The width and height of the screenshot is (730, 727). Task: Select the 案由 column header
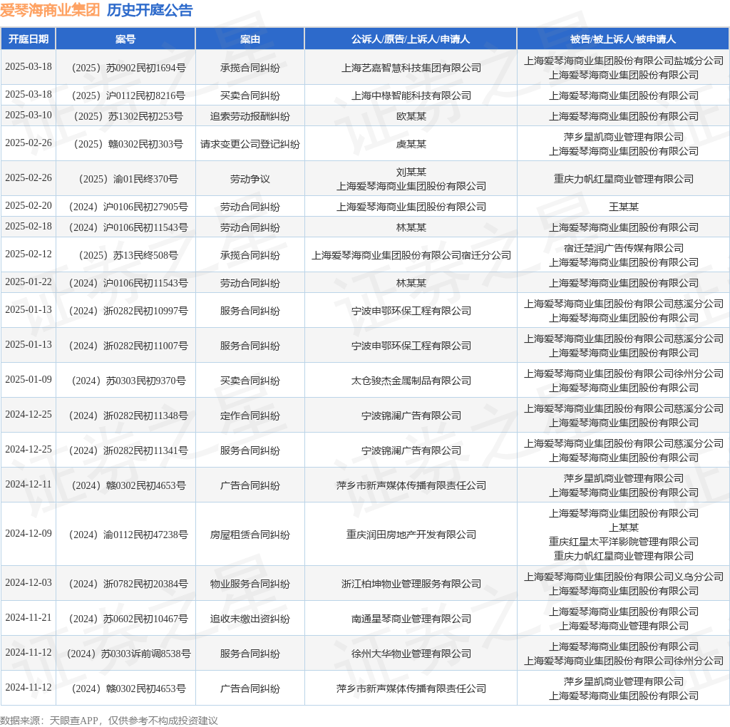(250, 39)
